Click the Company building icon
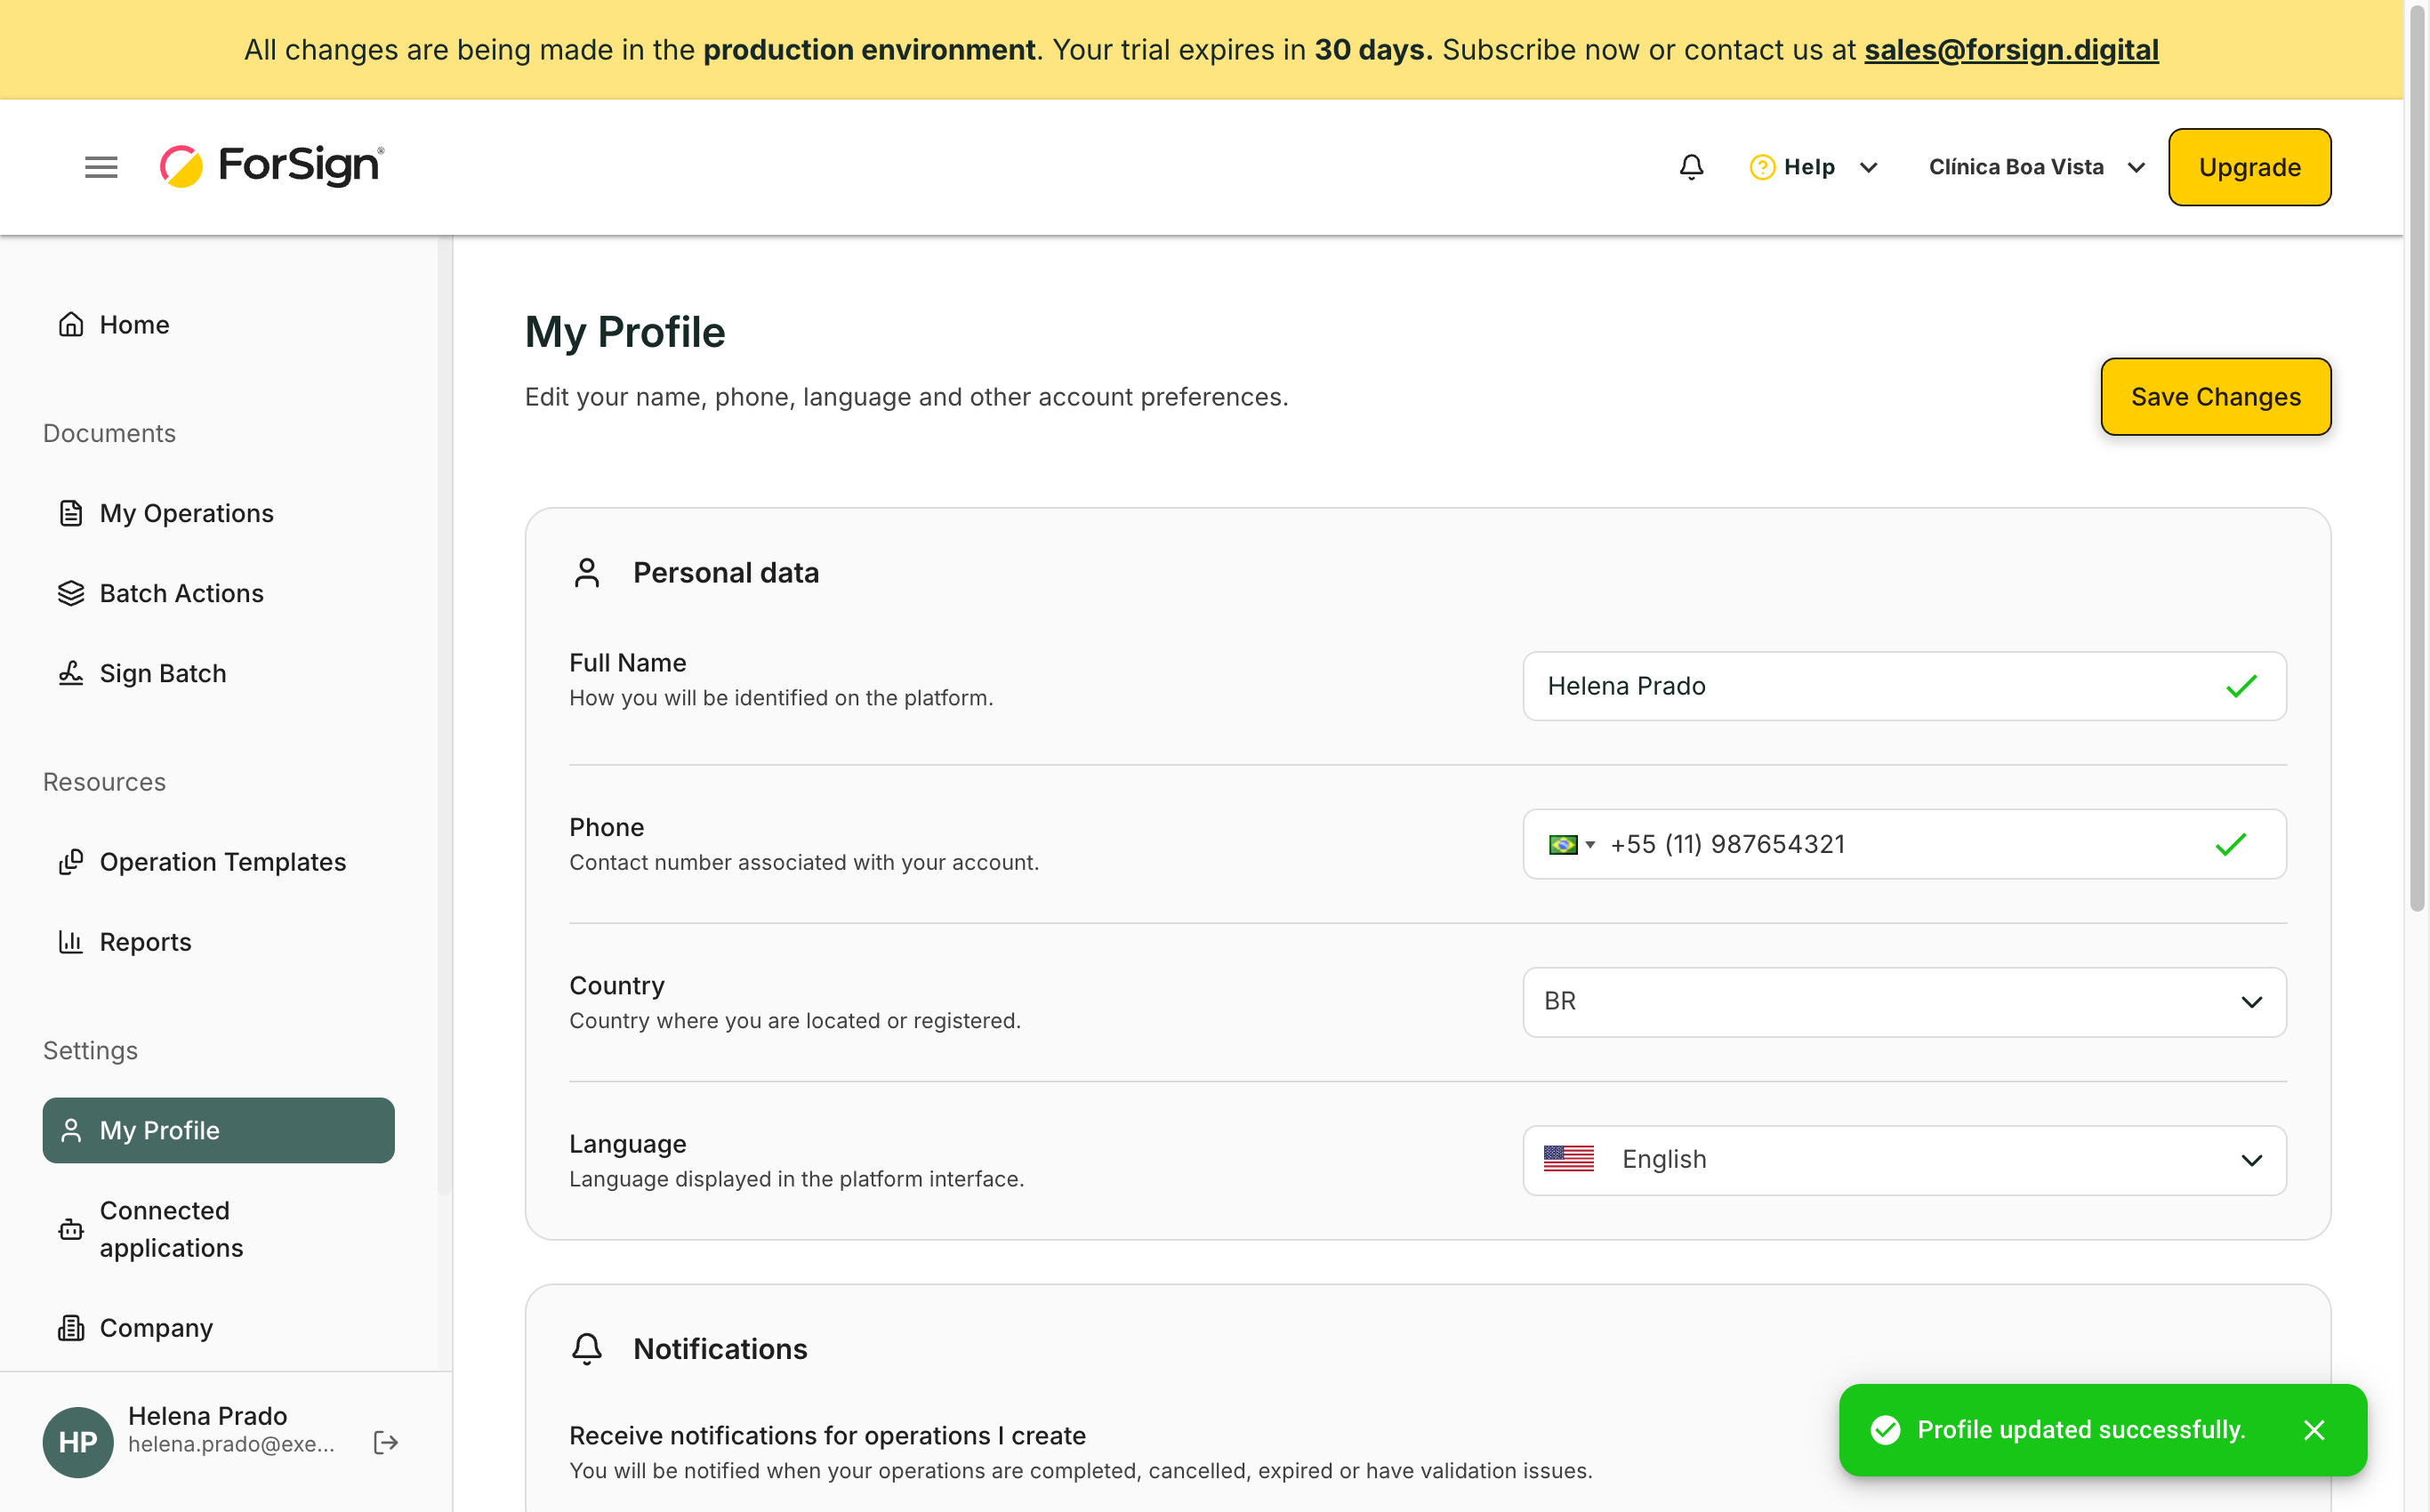Viewport: 2430px width, 1512px height. pyautogui.click(x=71, y=1328)
